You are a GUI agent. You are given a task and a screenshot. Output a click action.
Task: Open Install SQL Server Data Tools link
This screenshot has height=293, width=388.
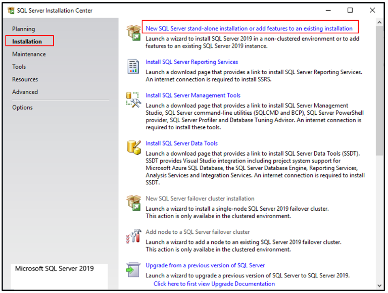[x=182, y=143]
